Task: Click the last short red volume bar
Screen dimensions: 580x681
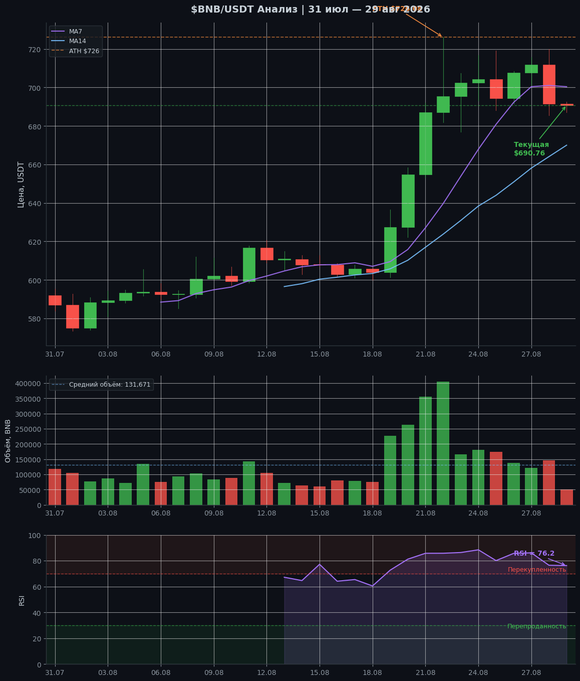Action: coord(566,497)
